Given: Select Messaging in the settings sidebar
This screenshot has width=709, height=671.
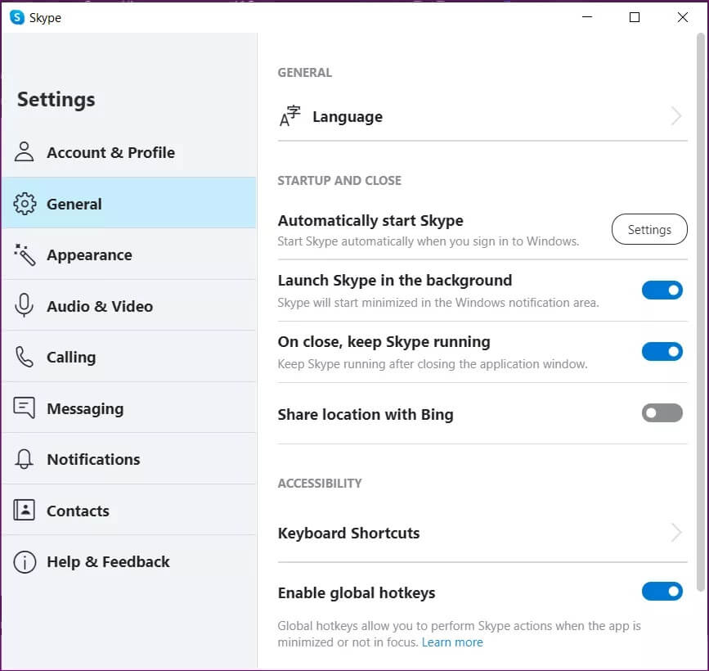Looking at the screenshot, I should pos(129,408).
